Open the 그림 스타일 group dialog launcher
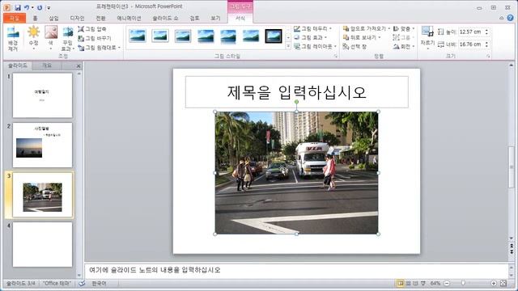This screenshot has height=291, width=518. point(336,57)
